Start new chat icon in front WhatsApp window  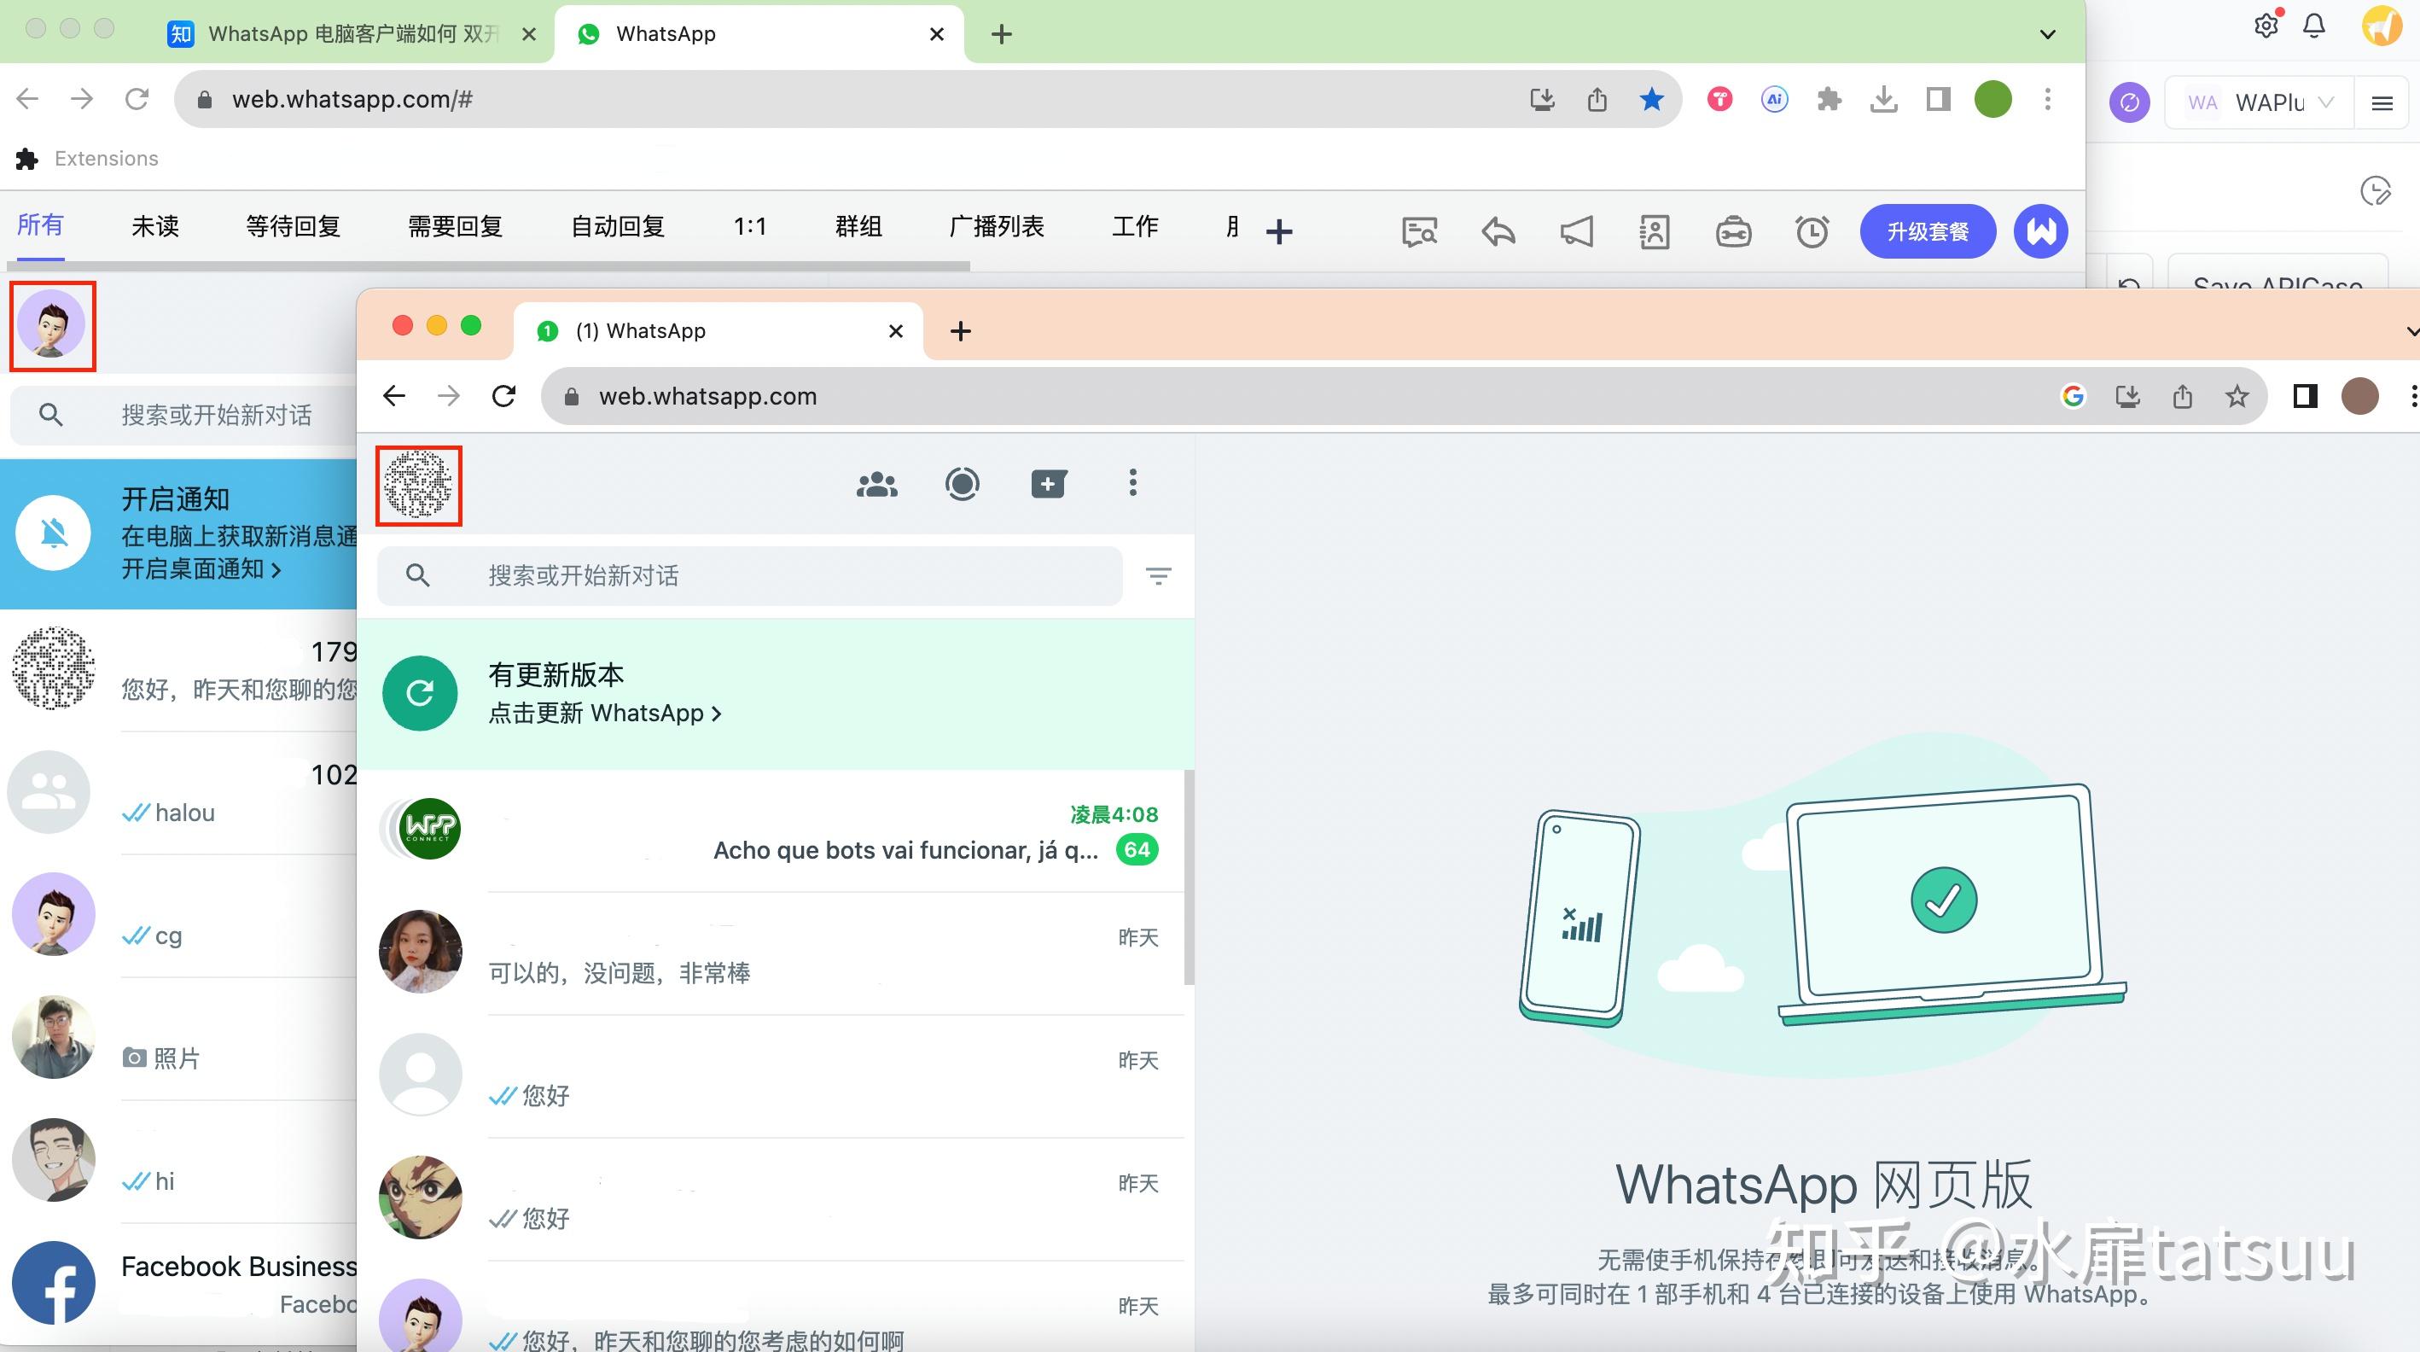pyautogui.click(x=1049, y=484)
